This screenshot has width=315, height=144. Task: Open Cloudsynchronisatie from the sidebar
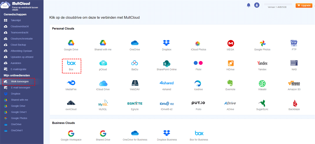pos(22,39)
